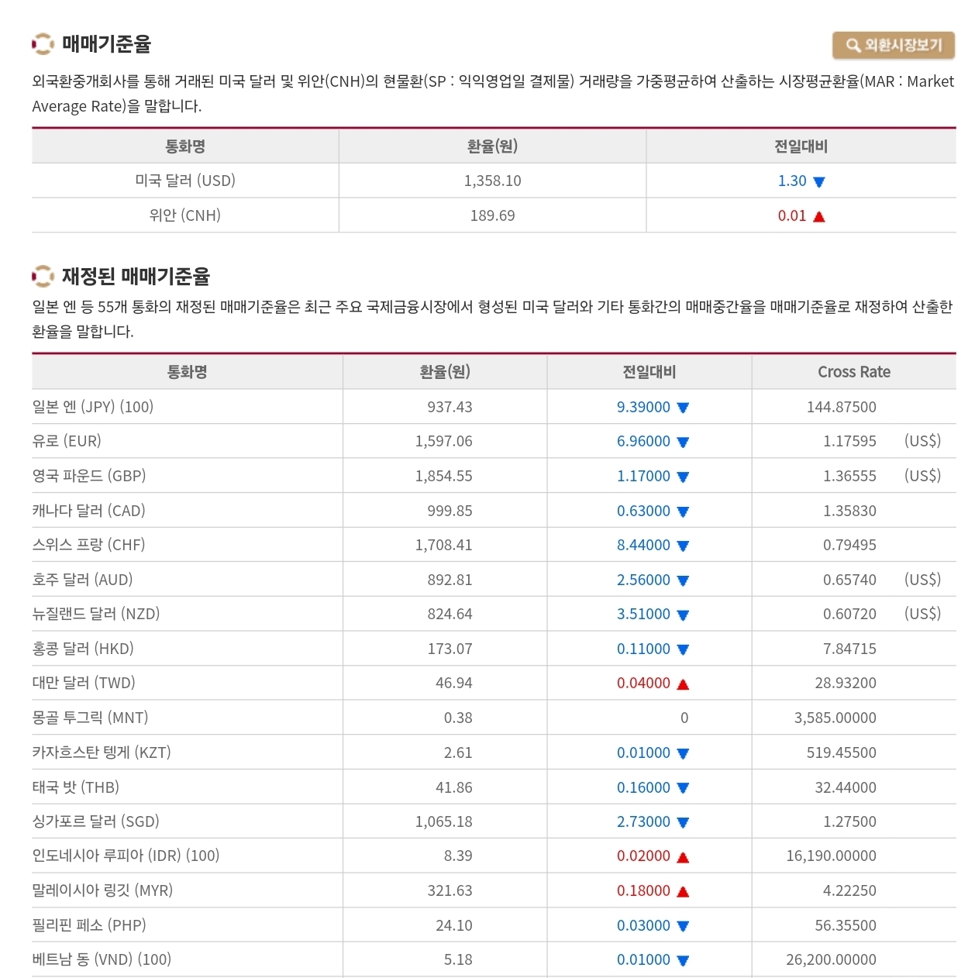Click the bullet icon beside 매매기준율 heading
The image size is (975, 978).
point(43,44)
